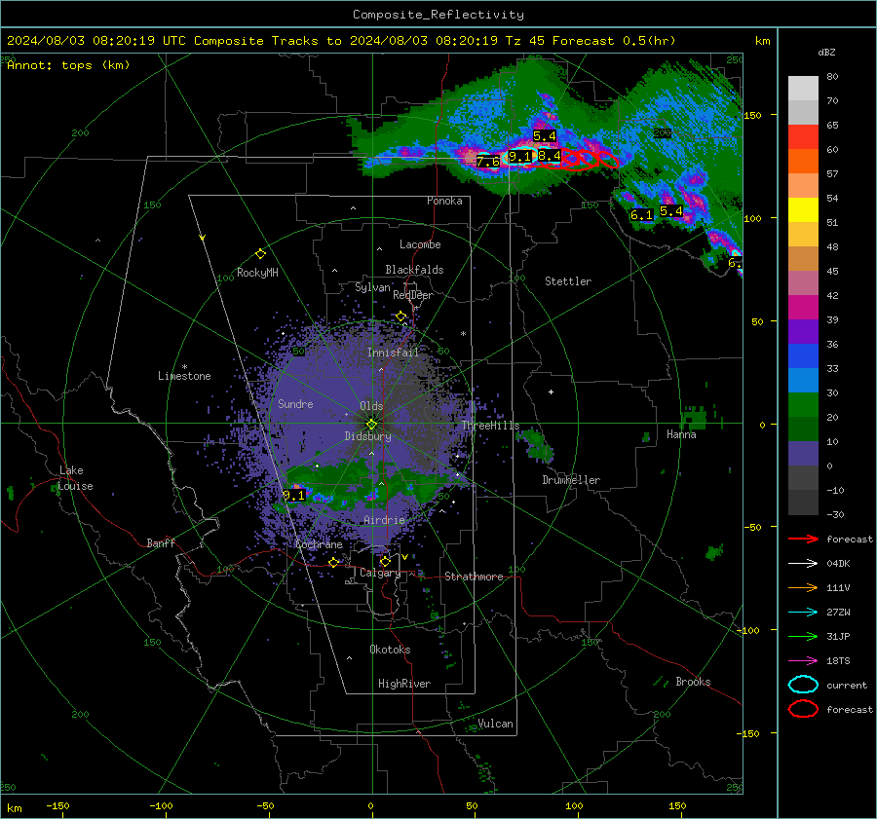This screenshot has width=877, height=819.
Task: Click the dBZ legend heading
Action: (826, 53)
